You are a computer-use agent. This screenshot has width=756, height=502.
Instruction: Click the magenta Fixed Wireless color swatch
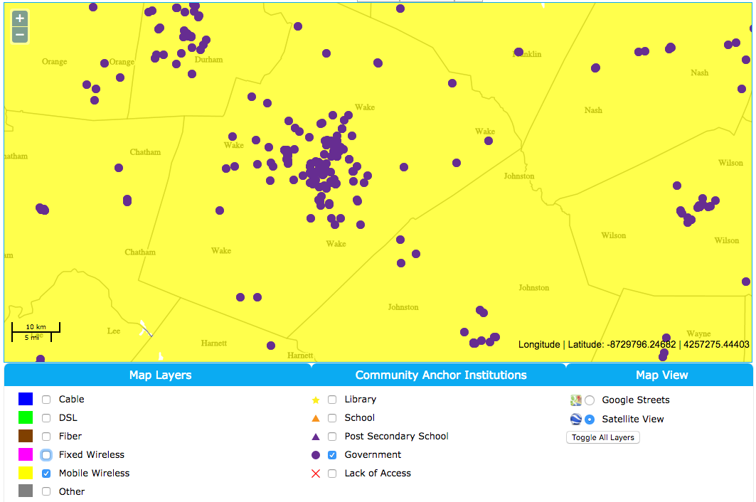click(26, 455)
